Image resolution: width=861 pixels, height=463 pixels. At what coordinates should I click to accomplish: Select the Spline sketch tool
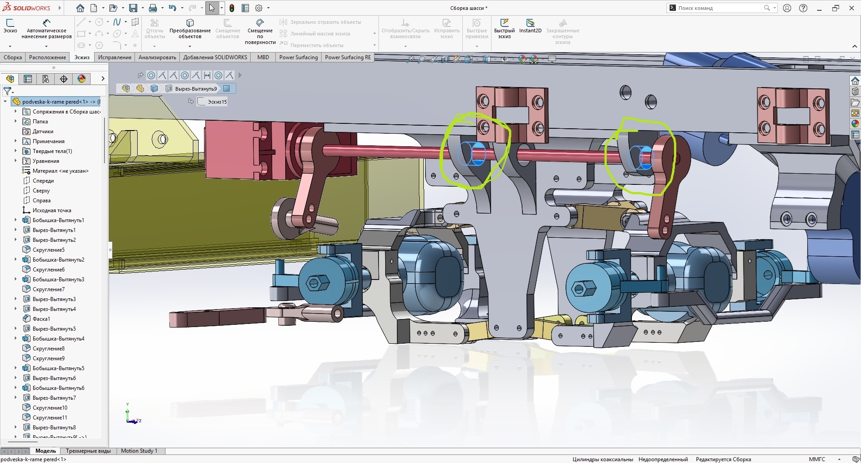coord(117,22)
